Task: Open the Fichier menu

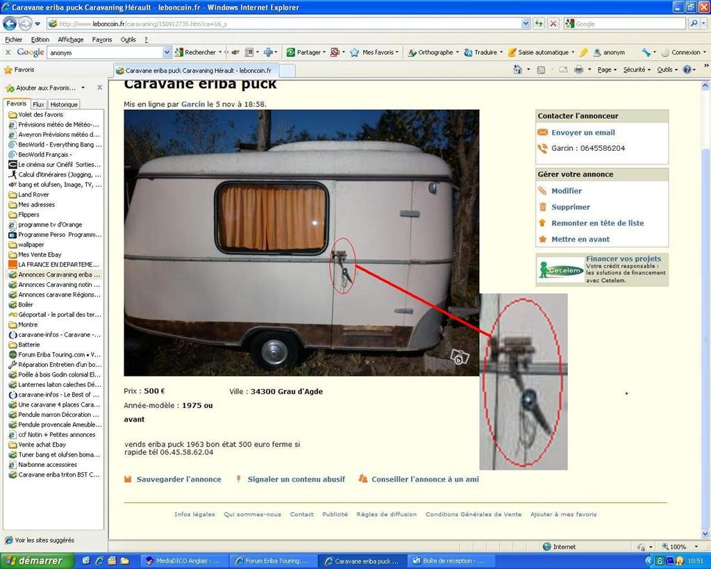Action: [x=14, y=40]
